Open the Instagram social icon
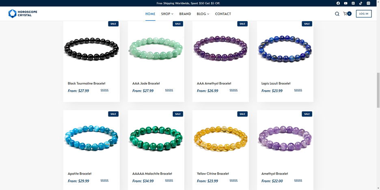Screen dimensions: 380x190 (x=368, y=3)
